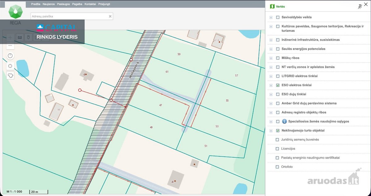Expand Miškų ribos group
The image size is (371, 196).
[271, 58]
